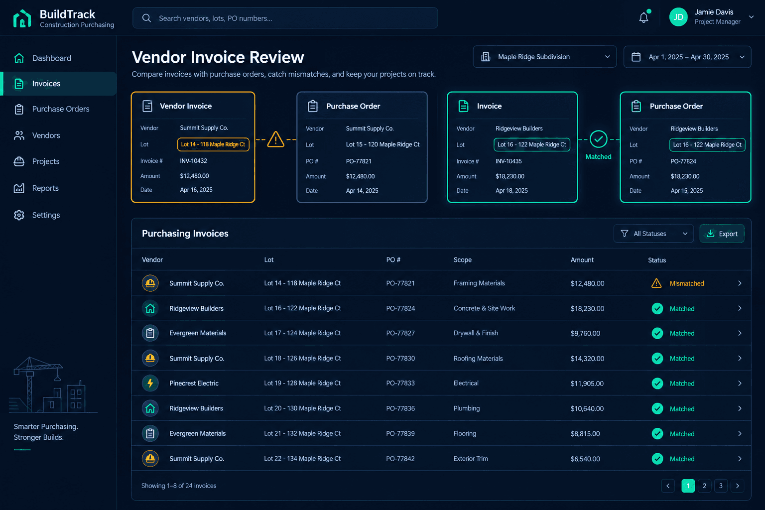Open Vendors in the sidebar
The image size is (765, 510).
tap(59, 135)
